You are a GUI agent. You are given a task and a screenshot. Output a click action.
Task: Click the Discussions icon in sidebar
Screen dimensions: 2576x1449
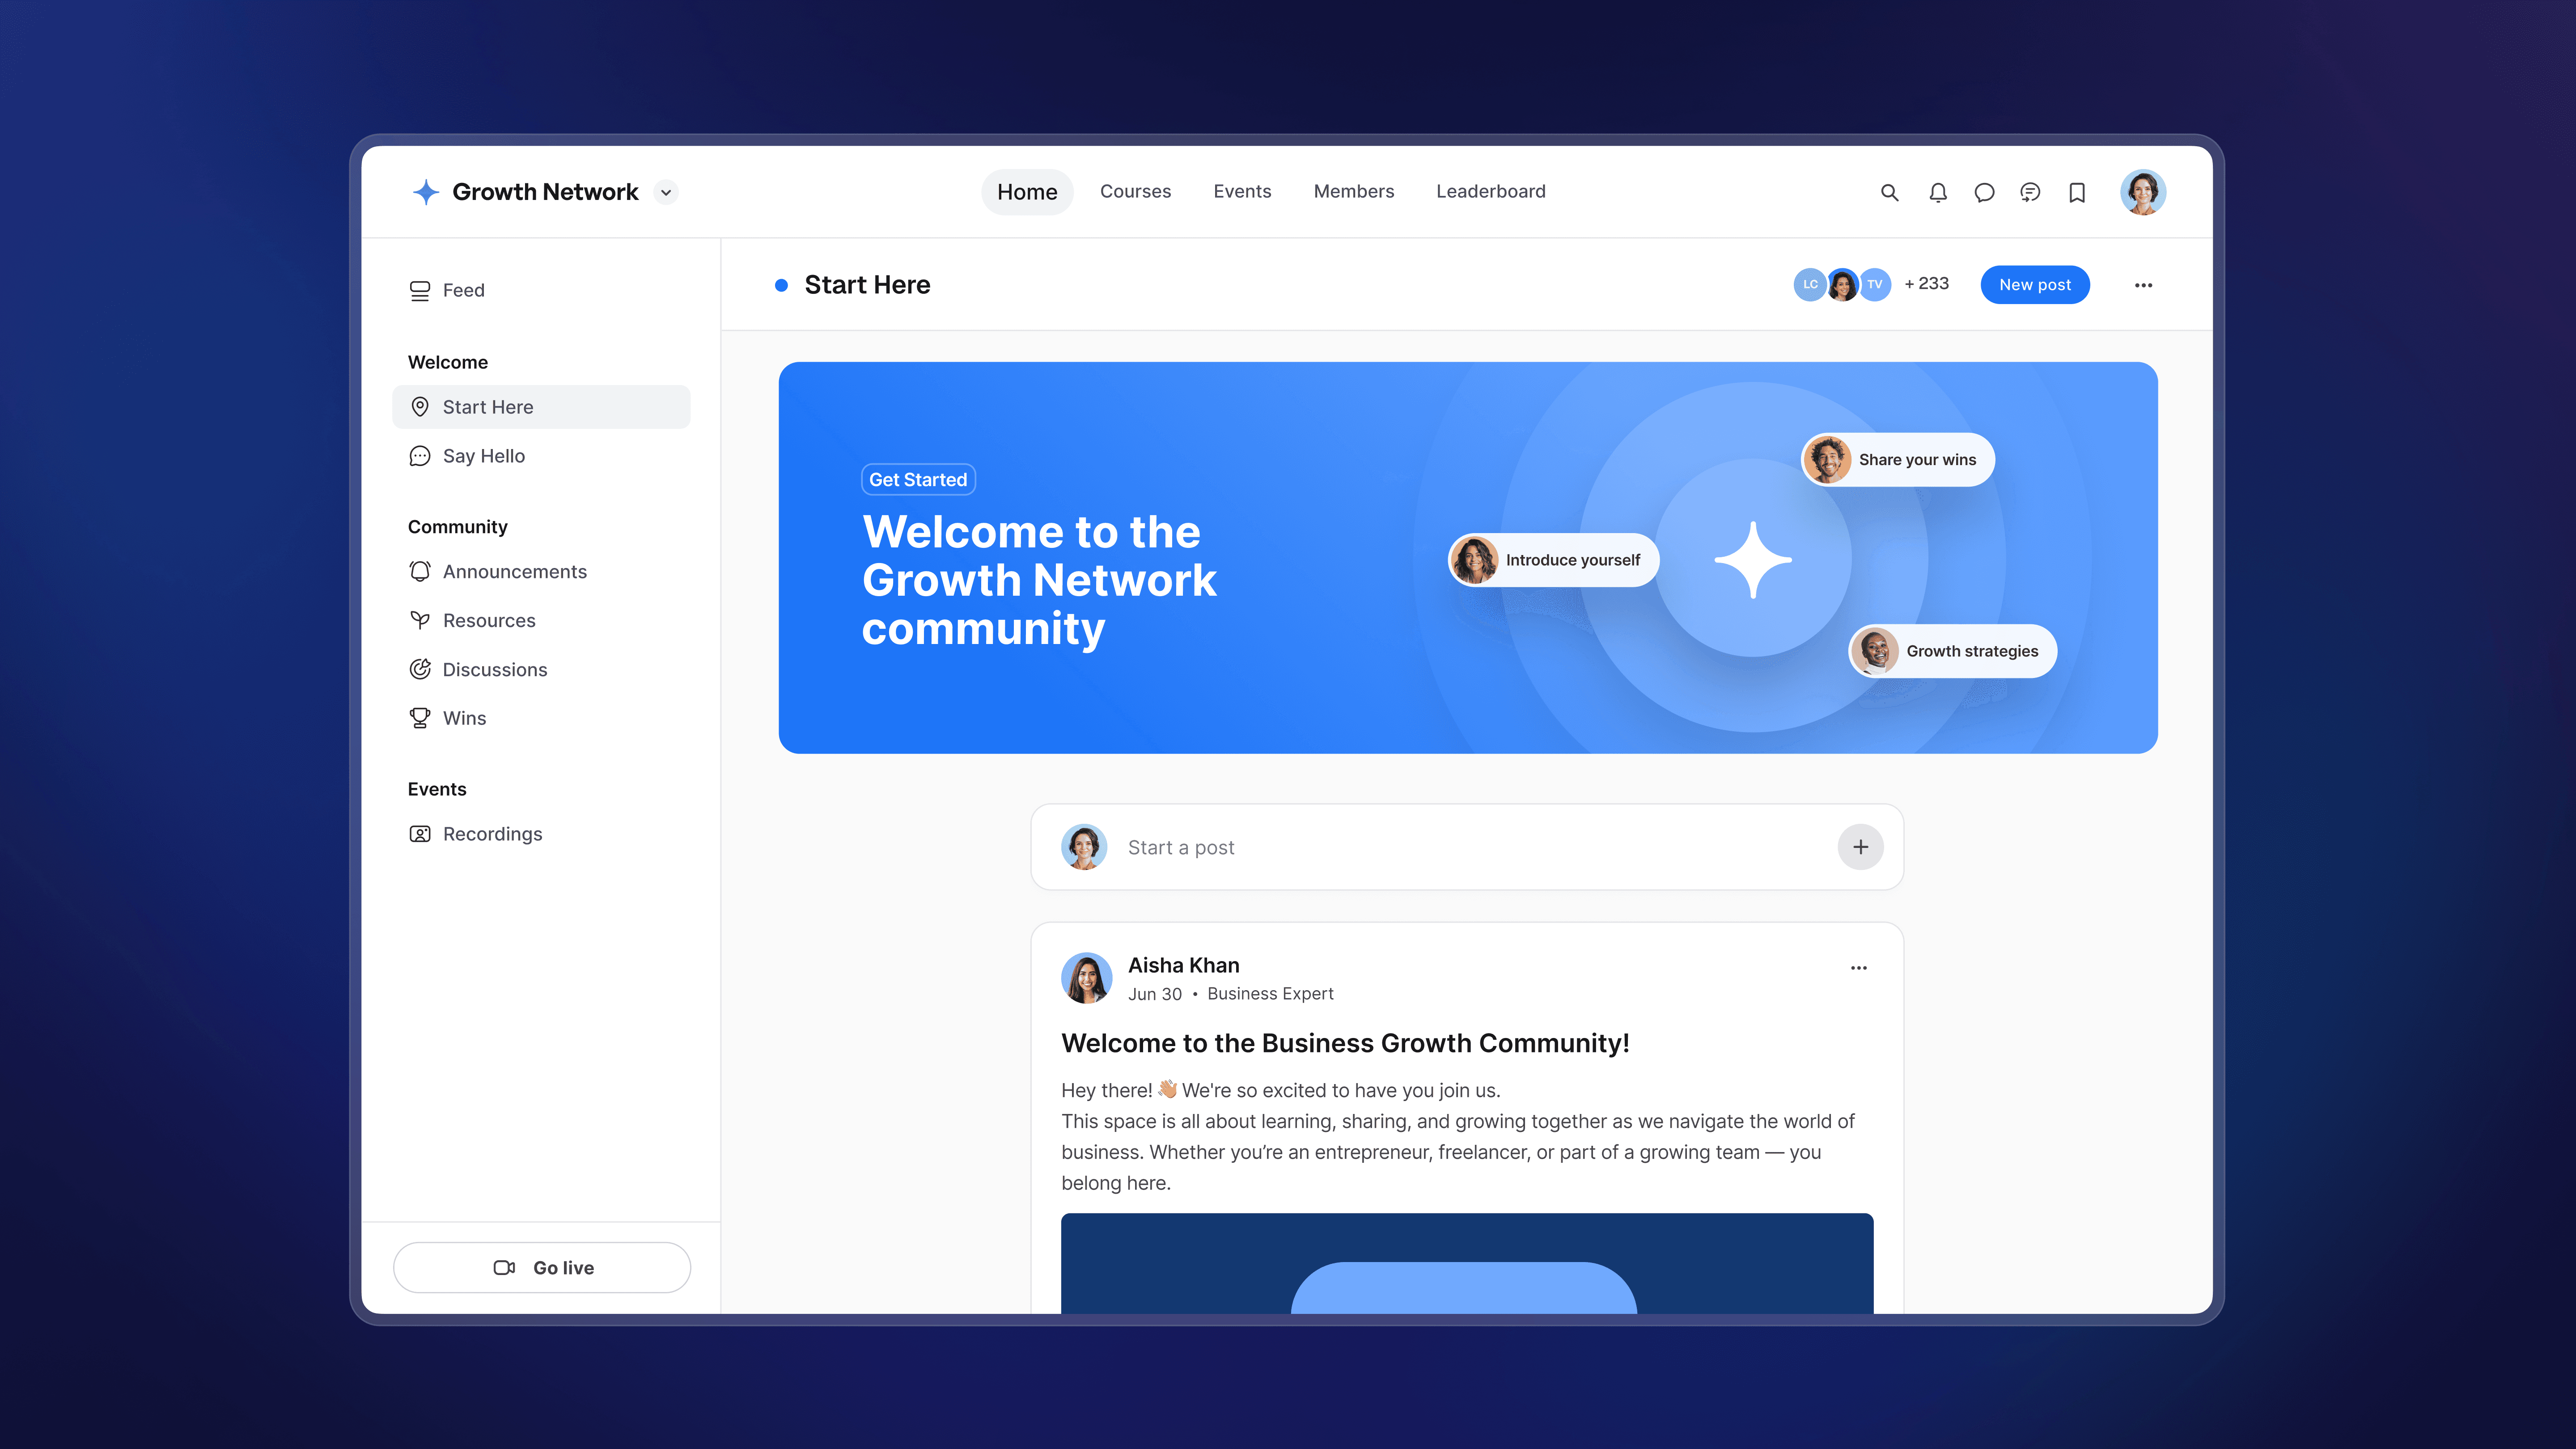coord(420,669)
